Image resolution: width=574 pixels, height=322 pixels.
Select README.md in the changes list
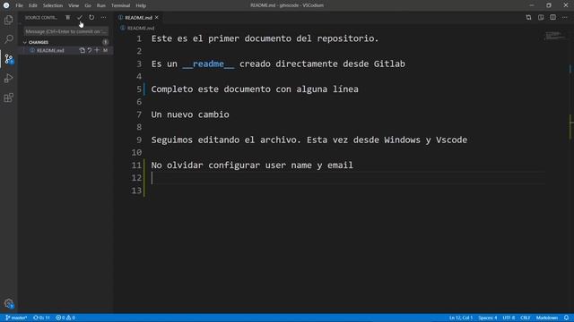(x=50, y=50)
